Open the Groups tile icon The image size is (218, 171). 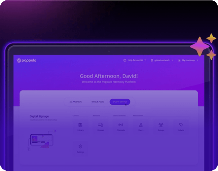pos(161,125)
